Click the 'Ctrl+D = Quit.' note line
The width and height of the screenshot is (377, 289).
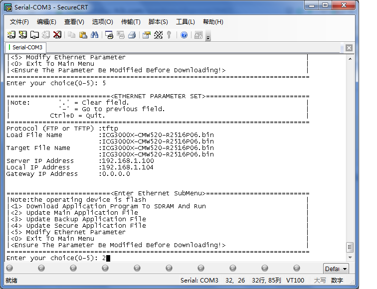coord(77,116)
